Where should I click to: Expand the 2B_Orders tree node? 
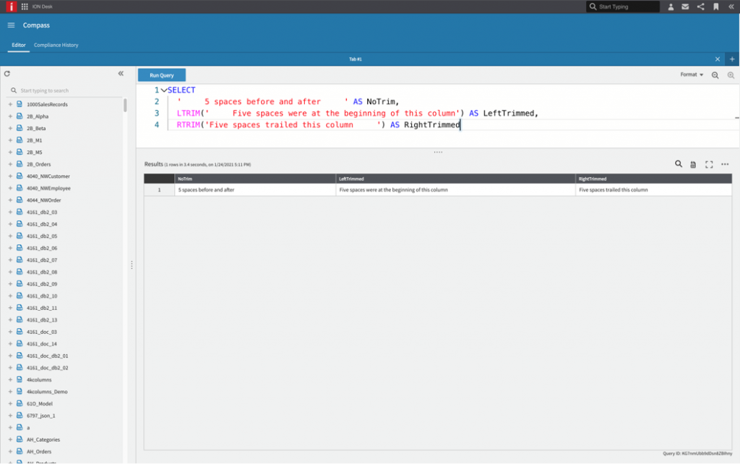[10, 164]
